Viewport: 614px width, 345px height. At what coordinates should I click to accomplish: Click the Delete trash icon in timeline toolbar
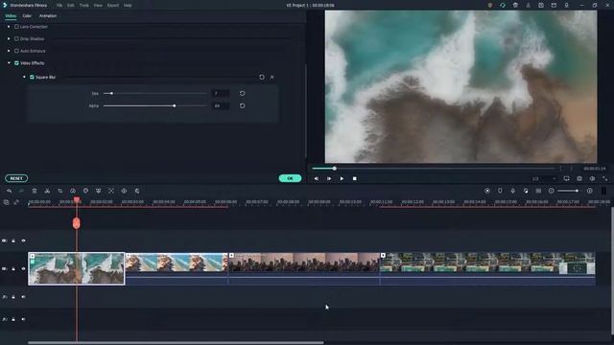[35, 191]
